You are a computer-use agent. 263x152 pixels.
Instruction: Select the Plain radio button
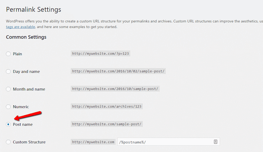[8, 54]
